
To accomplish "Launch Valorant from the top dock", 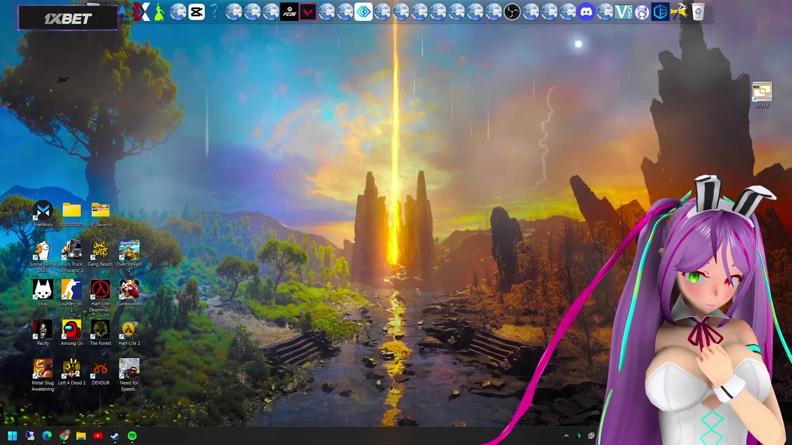I will pyautogui.click(x=308, y=11).
